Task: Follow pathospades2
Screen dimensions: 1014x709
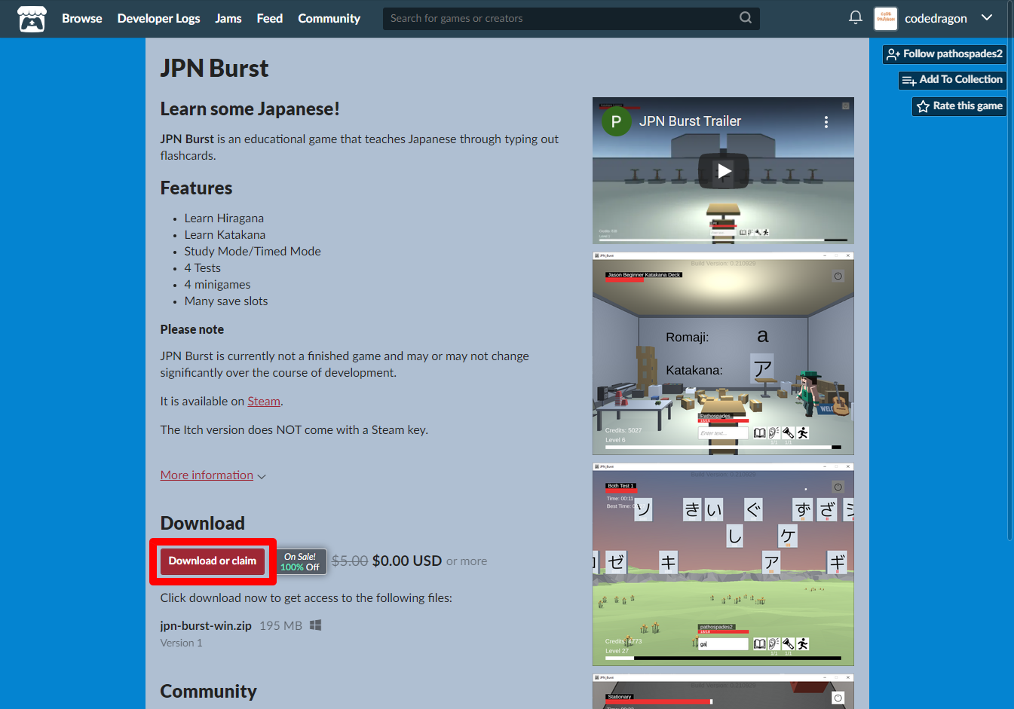Action: point(945,54)
